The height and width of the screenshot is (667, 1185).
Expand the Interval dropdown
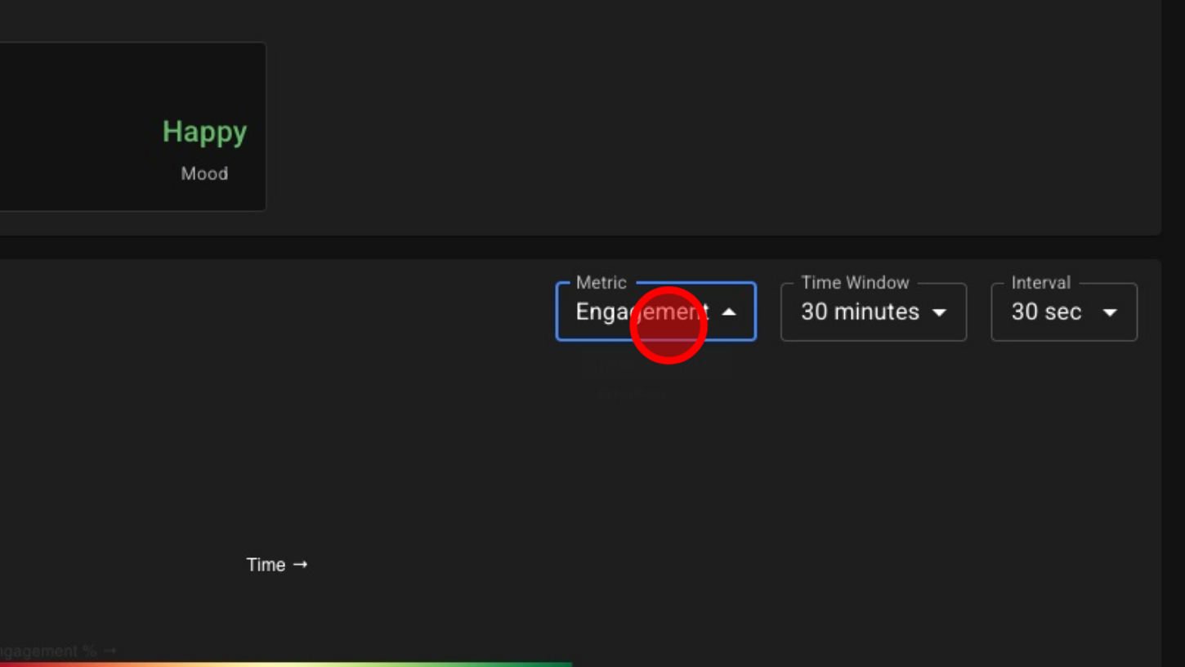point(1063,312)
